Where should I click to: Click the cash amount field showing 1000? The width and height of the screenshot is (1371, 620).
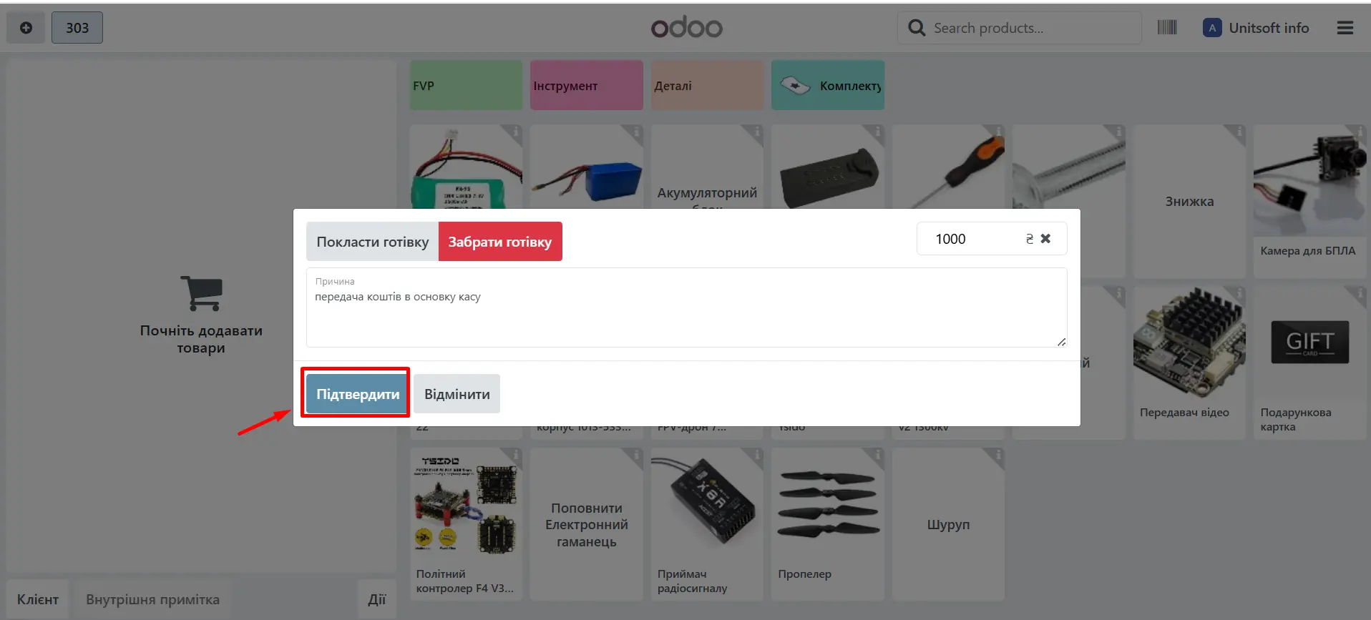(x=973, y=239)
